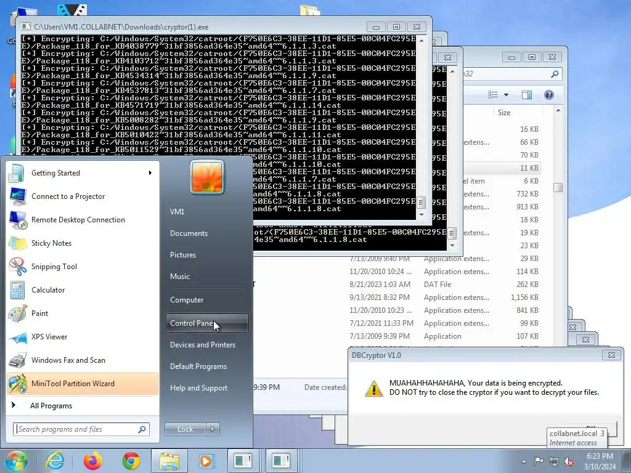Viewport: 631px width, 473px height.
Task: Switch to first cryptor console taskbar button
Action: pyautogui.click(x=243, y=461)
